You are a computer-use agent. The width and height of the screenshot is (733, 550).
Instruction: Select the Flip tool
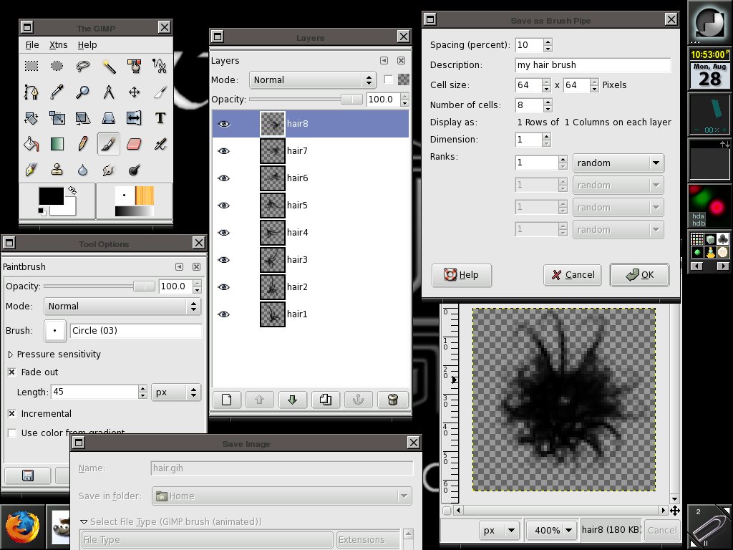tap(134, 118)
